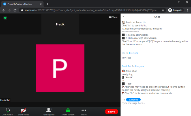The image size is (191, 116).
Task: Select Pratik Rai's Zoom Meeting tab
Action: pos(22,4)
